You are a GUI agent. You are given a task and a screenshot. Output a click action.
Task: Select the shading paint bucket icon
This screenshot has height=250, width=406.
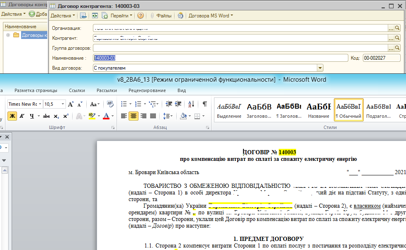point(183,116)
